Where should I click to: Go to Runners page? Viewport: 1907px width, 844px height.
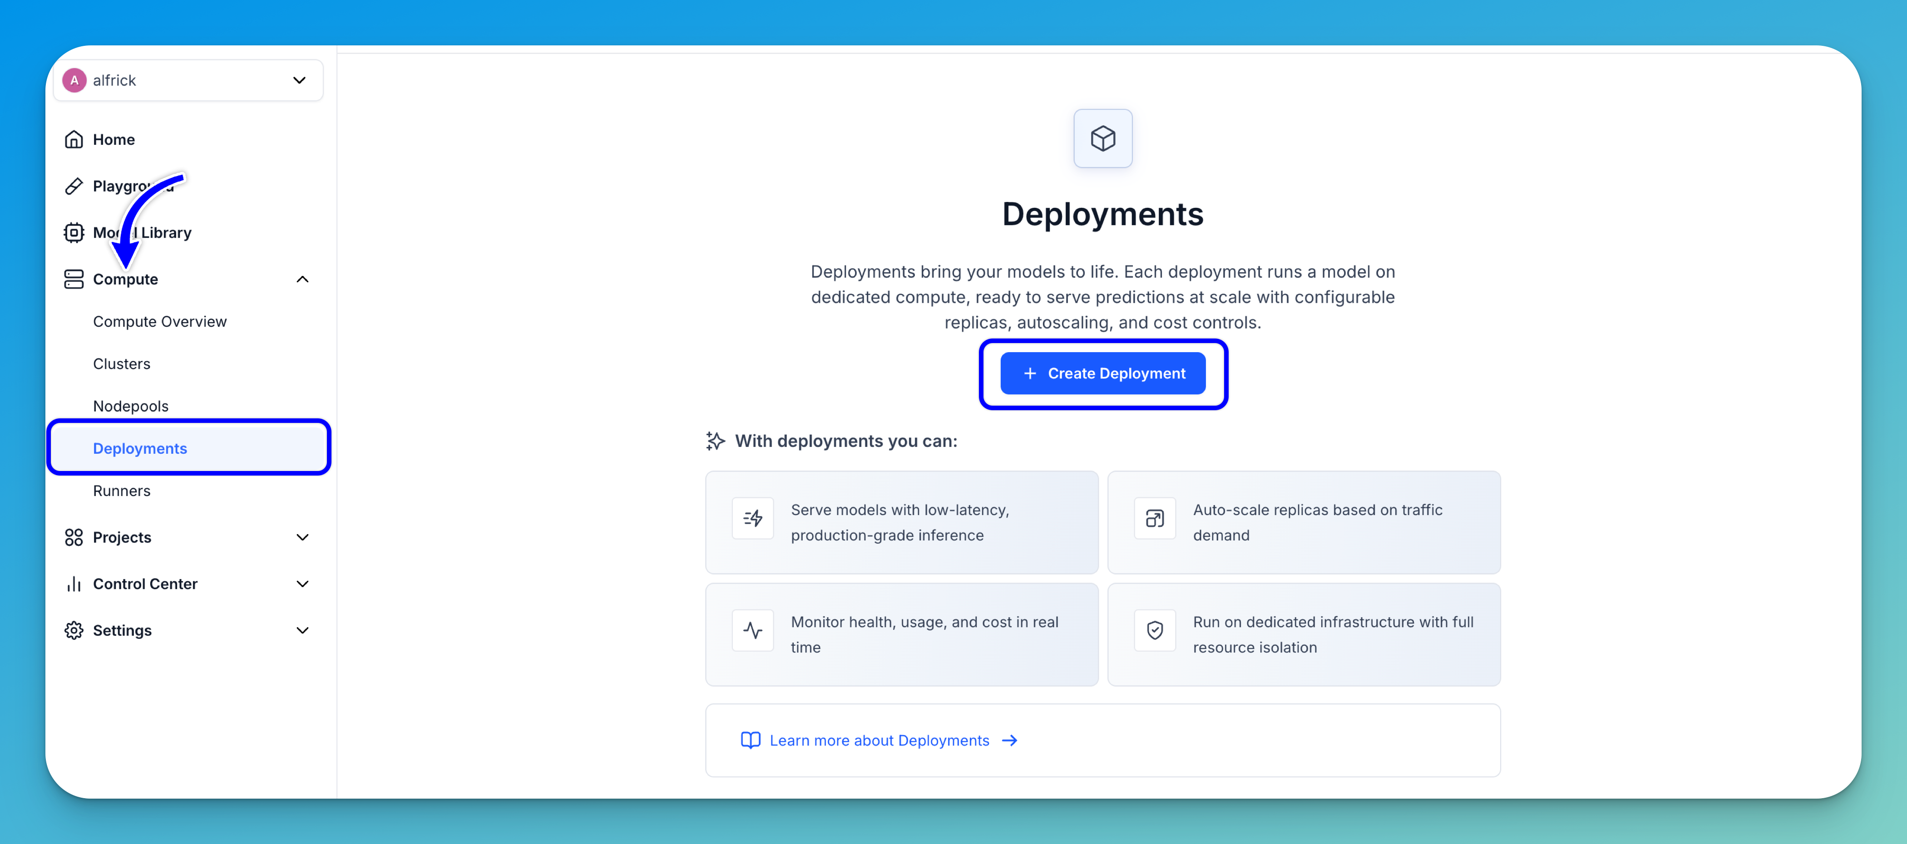coord(121,491)
